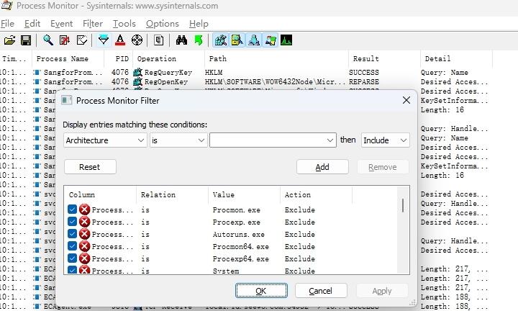Click the Cancel button
Viewport: 518px width, 311px height.
click(x=321, y=291)
